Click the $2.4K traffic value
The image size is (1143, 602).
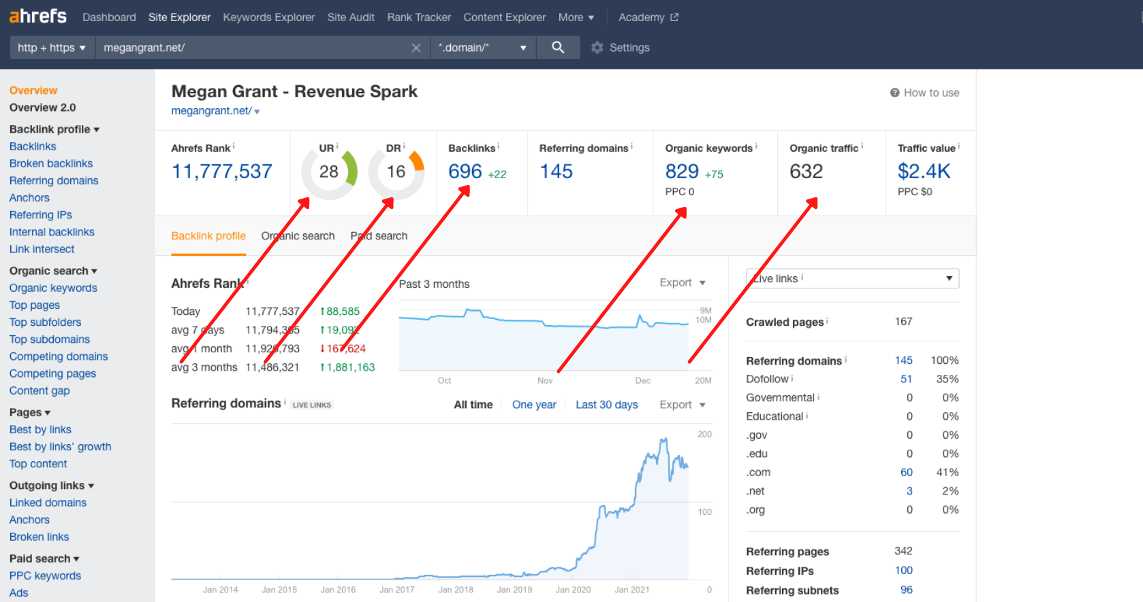[x=924, y=171]
